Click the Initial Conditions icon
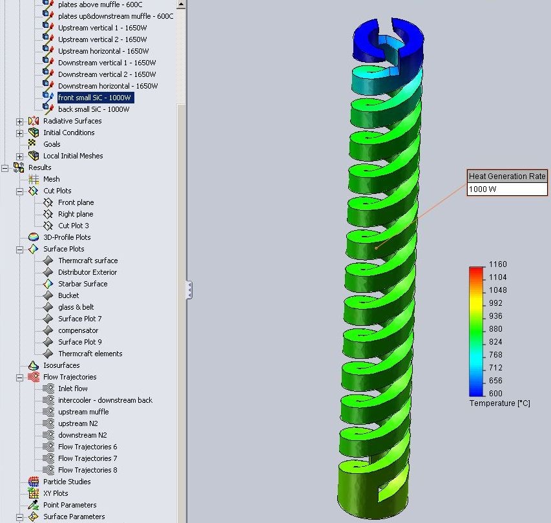The height and width of the screenshot is (523, 551). (x=34, y=133)
